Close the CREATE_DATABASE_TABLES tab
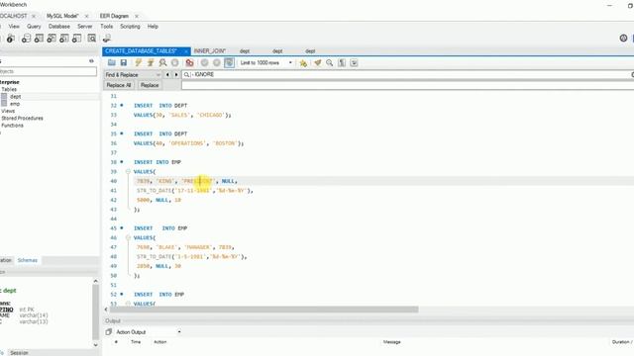 185,51
